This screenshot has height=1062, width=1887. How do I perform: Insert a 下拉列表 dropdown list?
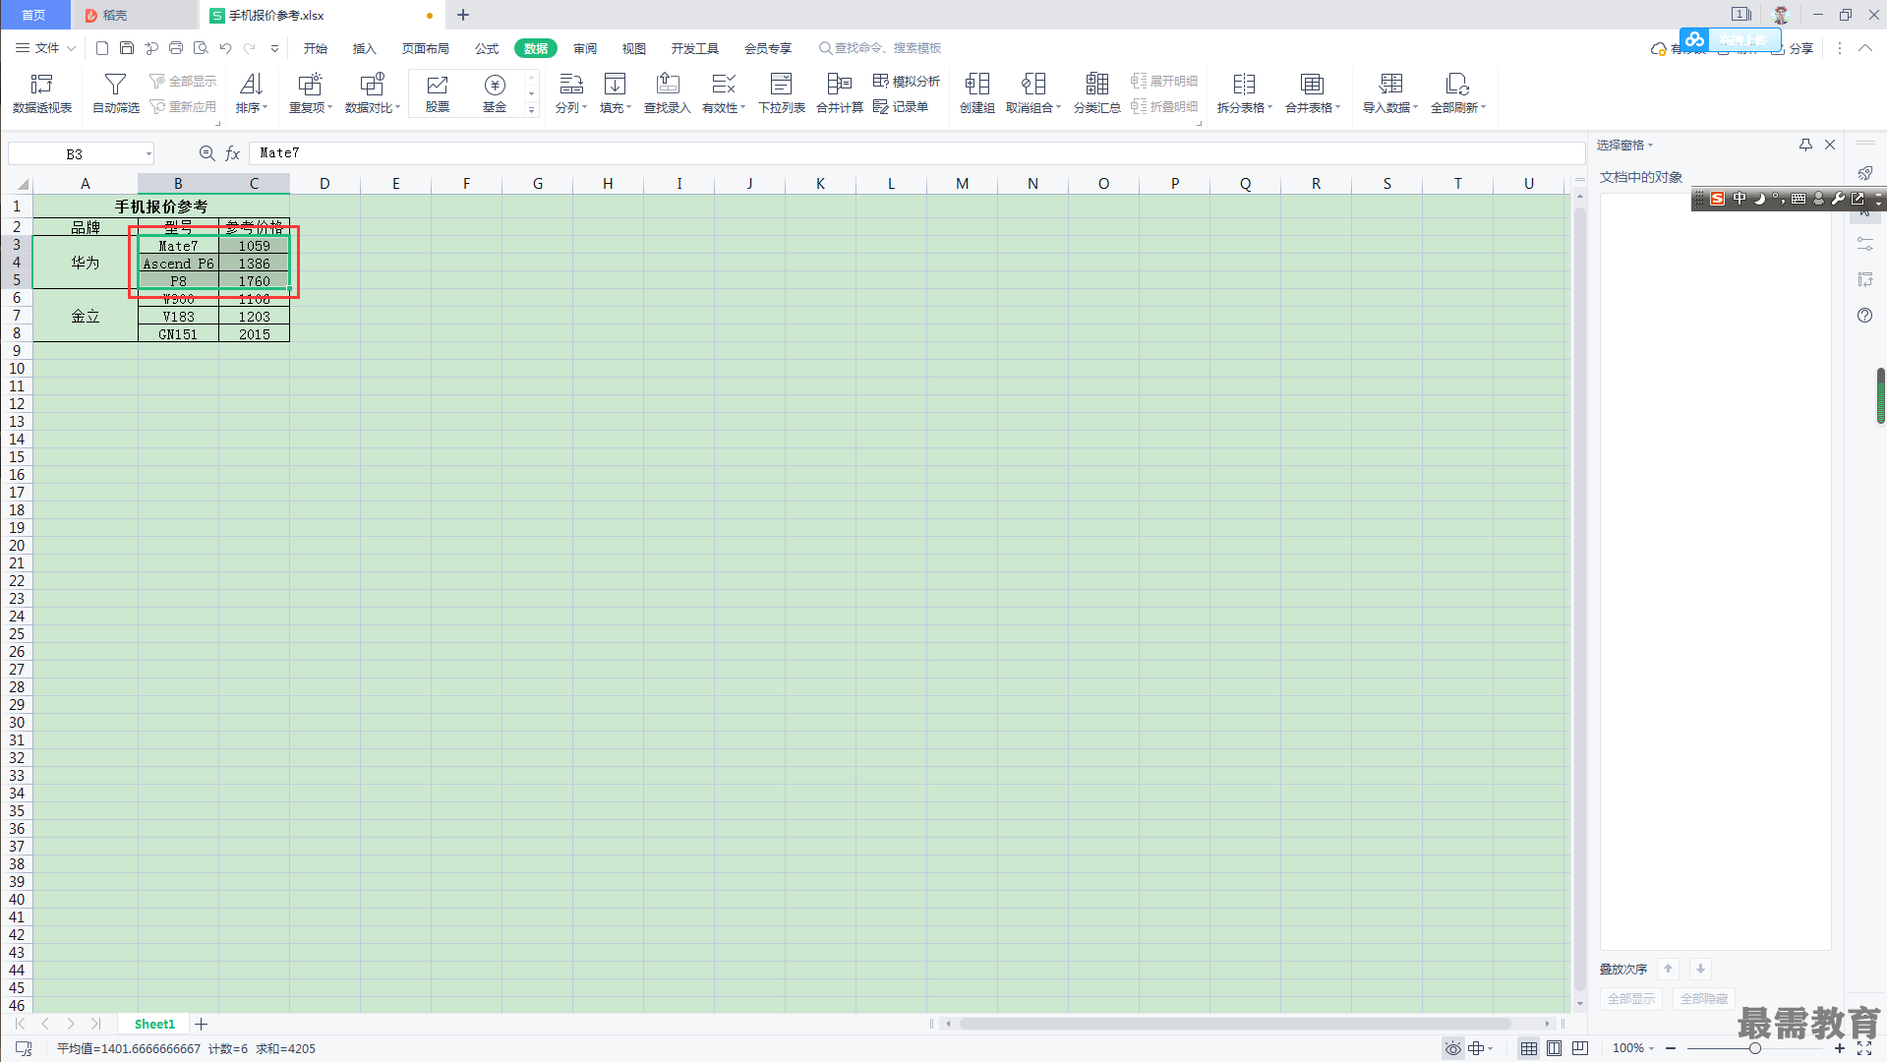[x=782, y=93]
